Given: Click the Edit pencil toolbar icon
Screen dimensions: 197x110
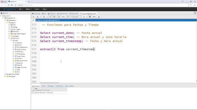Looking at the screenshot, I should pos(63,17).
